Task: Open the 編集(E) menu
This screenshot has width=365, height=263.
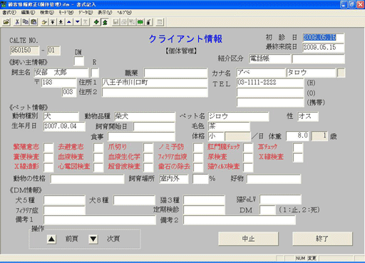Action: pos(28,12)
